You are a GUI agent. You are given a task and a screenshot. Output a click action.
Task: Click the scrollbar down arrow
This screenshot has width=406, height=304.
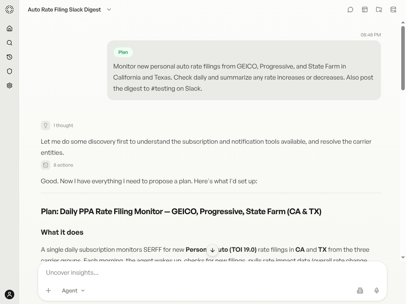403,257
